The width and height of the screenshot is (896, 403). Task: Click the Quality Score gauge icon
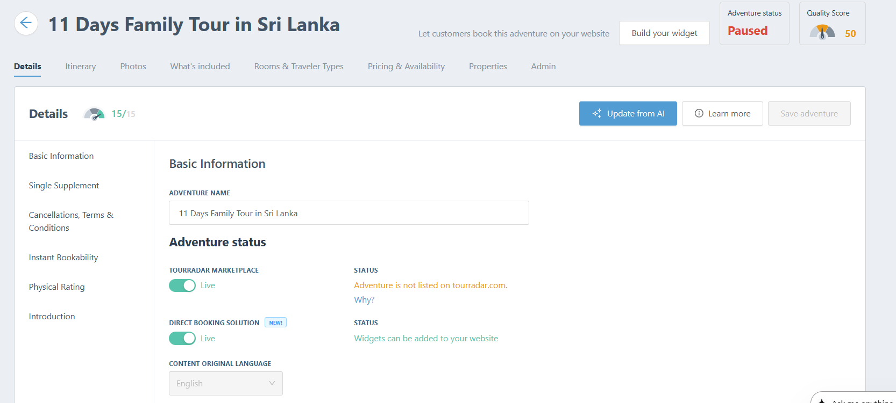click(822, 33)
